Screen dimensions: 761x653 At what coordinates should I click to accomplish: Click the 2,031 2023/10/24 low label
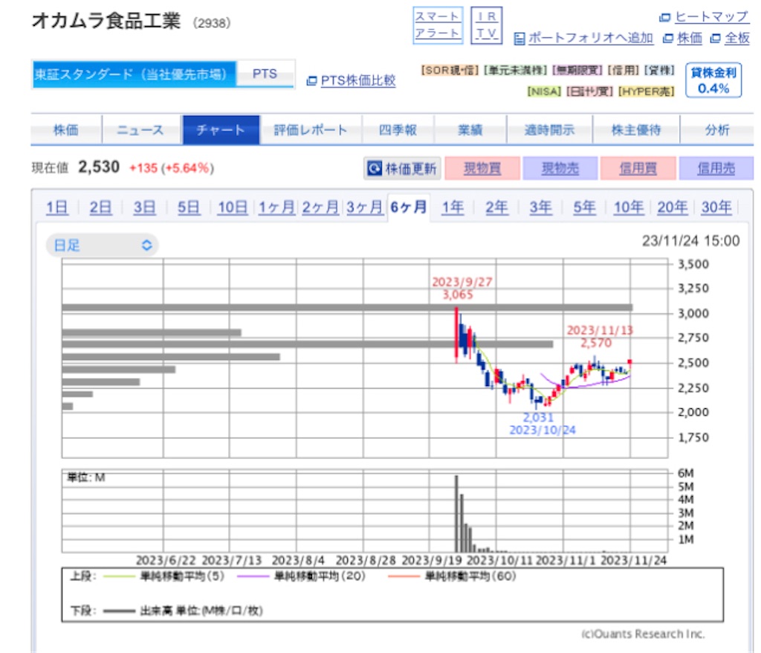[542, 424]
